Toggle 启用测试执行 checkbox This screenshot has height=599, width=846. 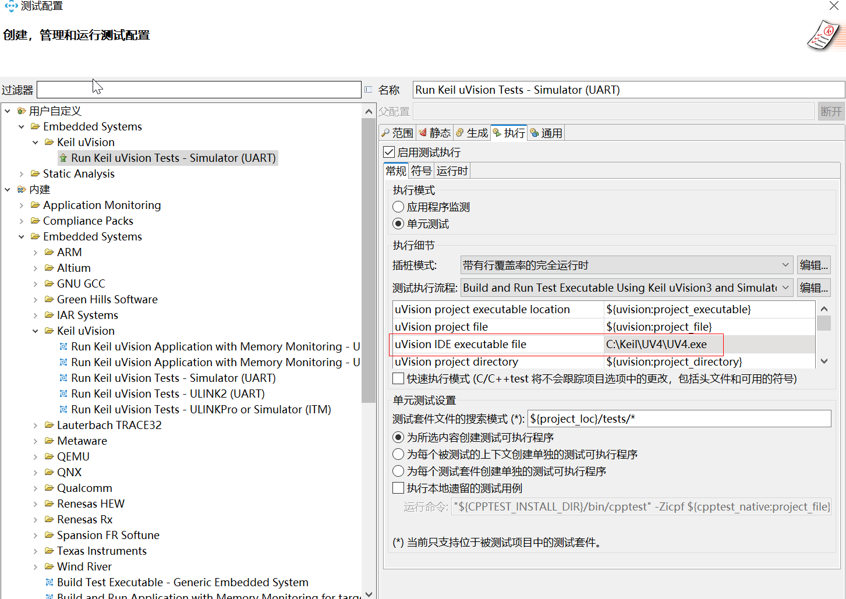coord(389,152)
